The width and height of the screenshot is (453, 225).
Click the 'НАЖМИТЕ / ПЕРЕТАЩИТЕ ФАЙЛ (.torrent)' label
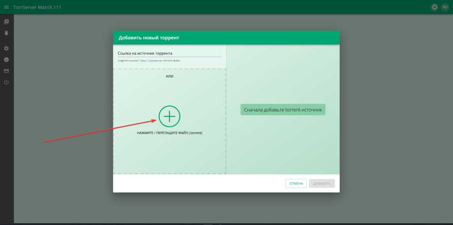[x=169, y=133]
